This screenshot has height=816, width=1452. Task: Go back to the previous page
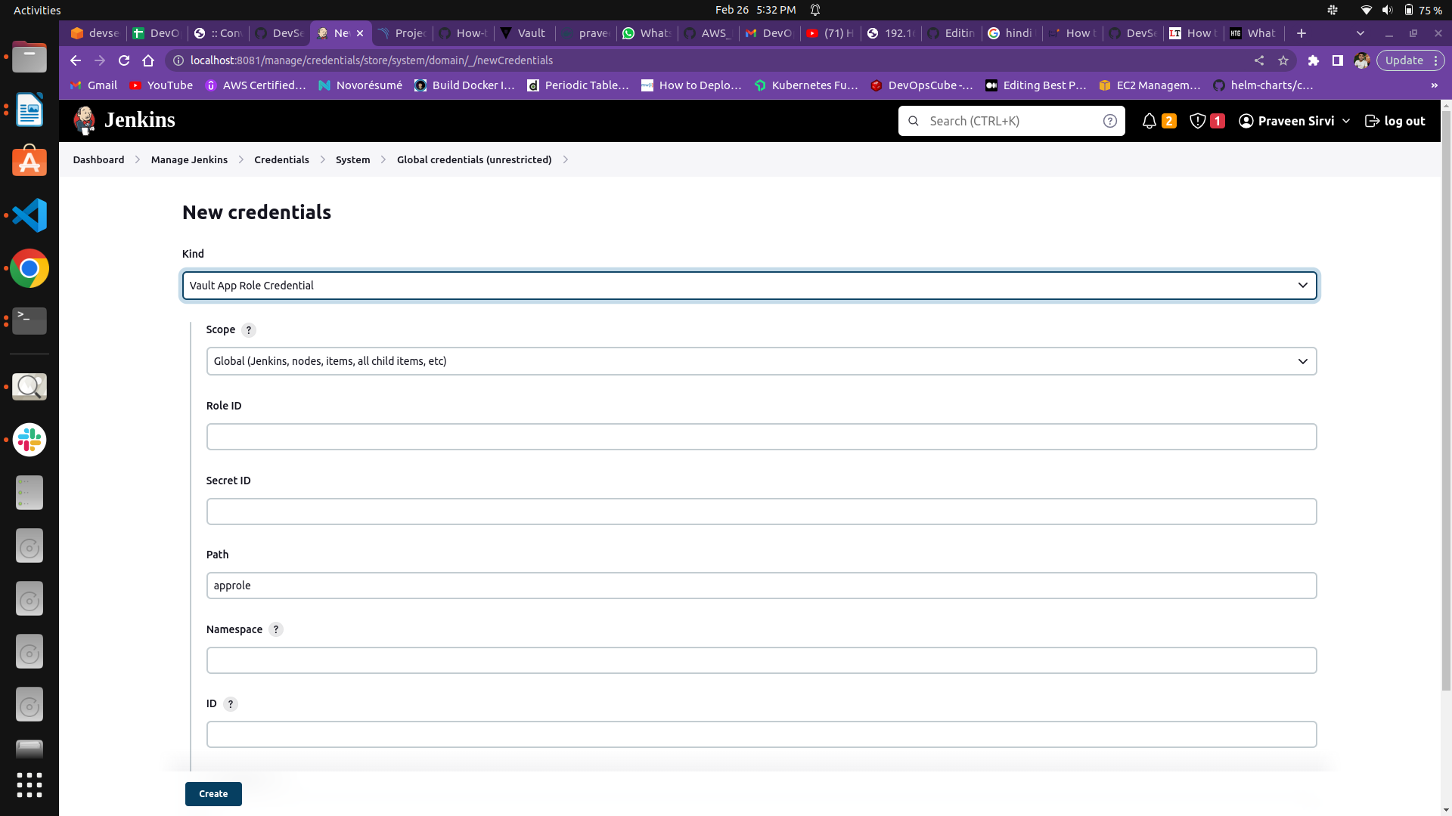coord(76,60)
